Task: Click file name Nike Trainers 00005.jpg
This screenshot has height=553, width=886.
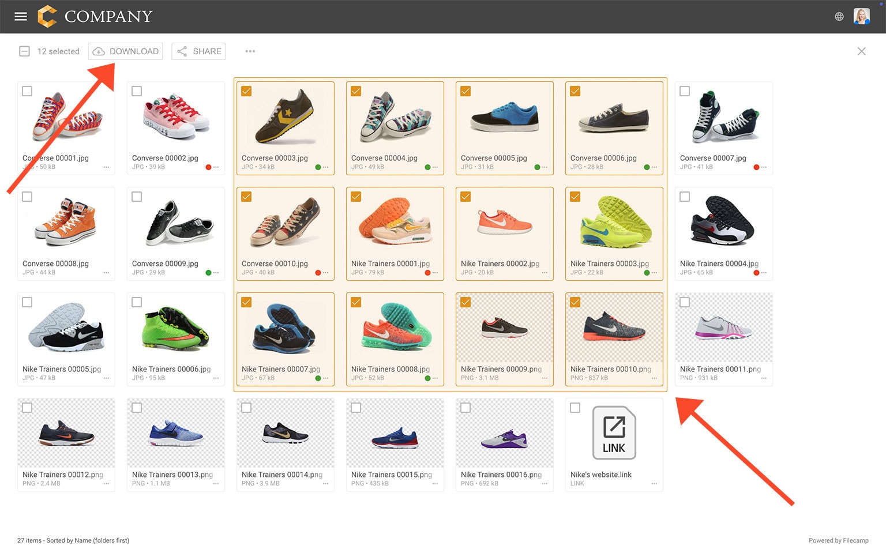Action: (x=62, y=369)
